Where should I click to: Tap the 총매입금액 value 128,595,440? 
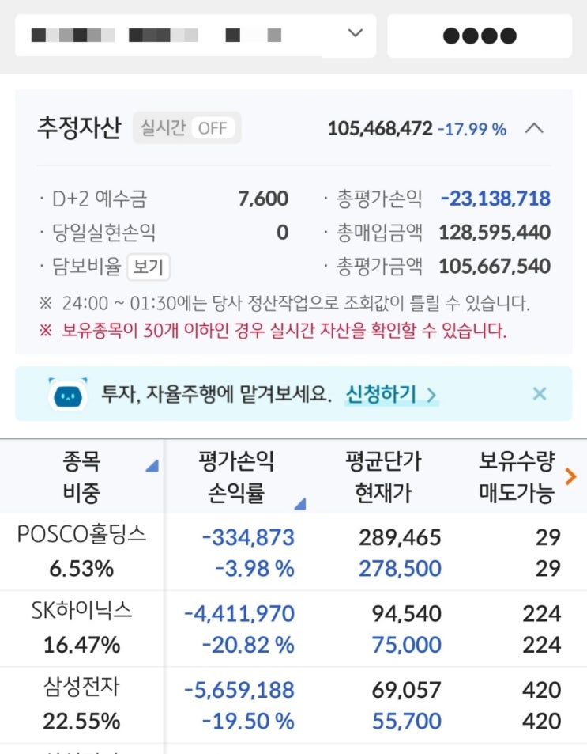tap(495, 233)
